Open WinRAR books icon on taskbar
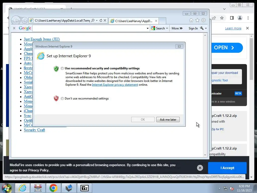Image resolution: width=257 pixels, height=193 pixels. click(x=38, y=188)
